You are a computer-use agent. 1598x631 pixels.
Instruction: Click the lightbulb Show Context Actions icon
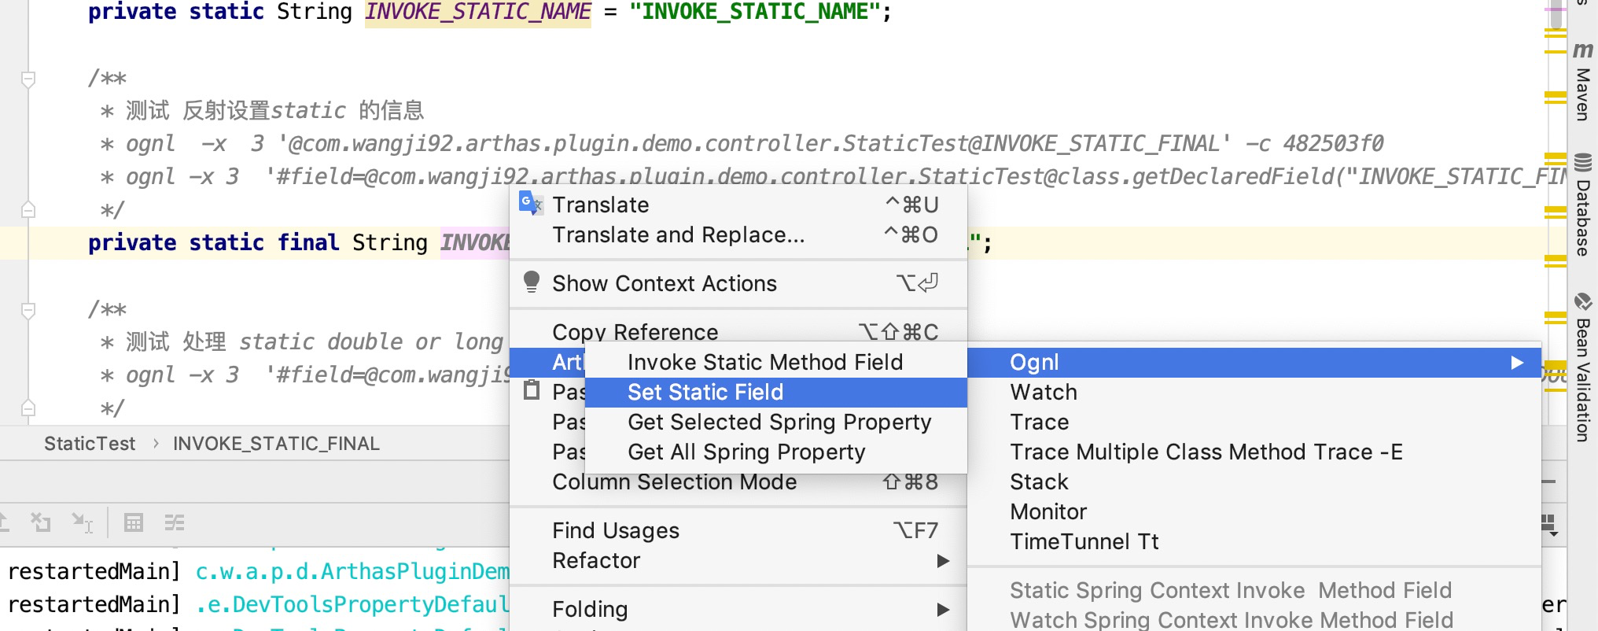(532, 282)
